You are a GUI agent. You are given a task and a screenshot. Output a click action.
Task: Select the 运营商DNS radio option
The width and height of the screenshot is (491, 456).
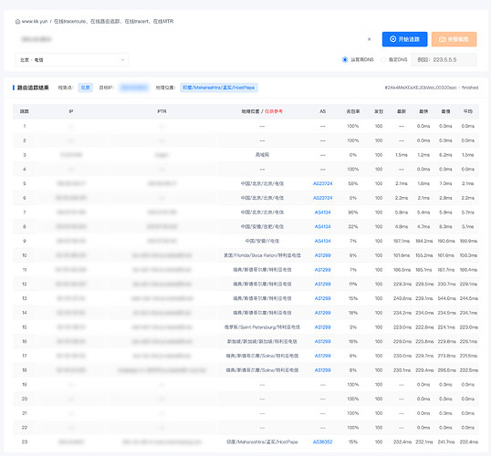coord(345,59)
